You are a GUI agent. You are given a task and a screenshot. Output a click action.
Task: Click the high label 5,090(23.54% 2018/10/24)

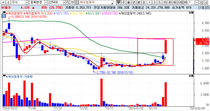(x=29, y=17)
